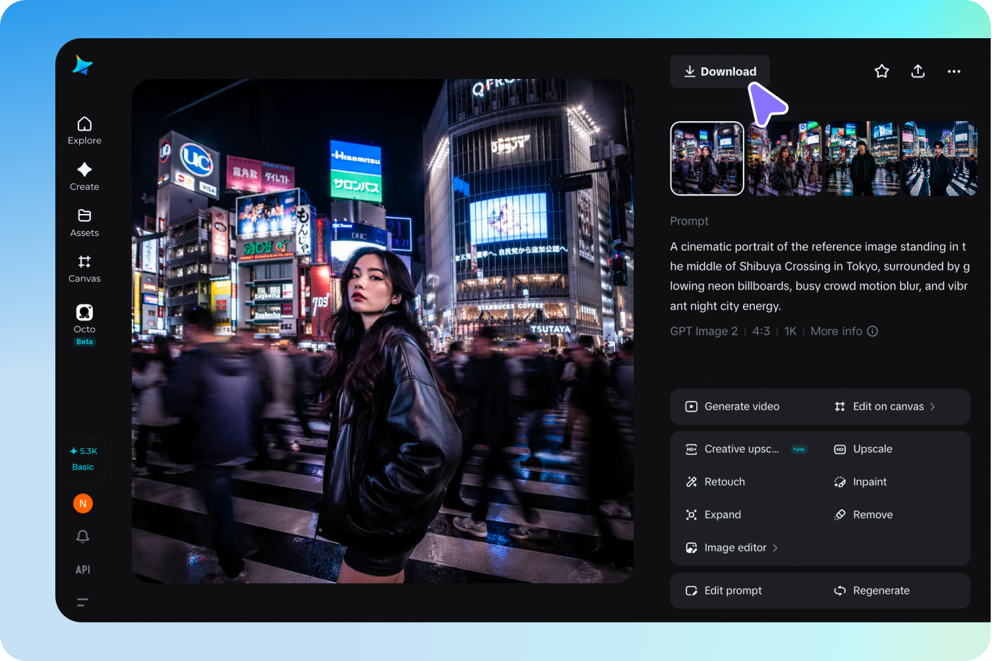This screenshot has width=992, height=661.
Task: Click the Upscale HD icon
Action: [840, 449]
